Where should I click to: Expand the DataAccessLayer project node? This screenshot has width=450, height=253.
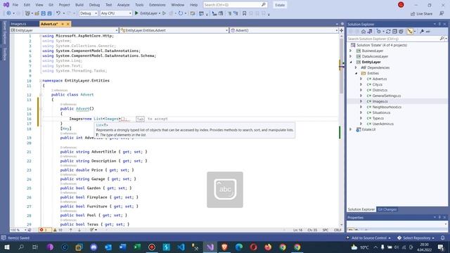350,56
